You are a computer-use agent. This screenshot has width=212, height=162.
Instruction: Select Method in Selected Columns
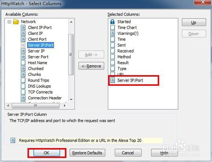(124, 57)
